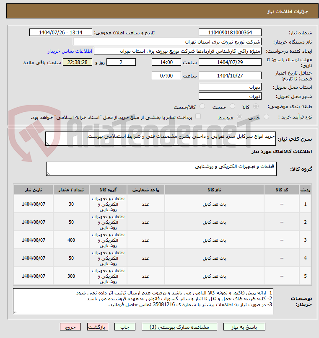Click the countdown timer 22:38:28
319x338 pixels.
point(78,62)
